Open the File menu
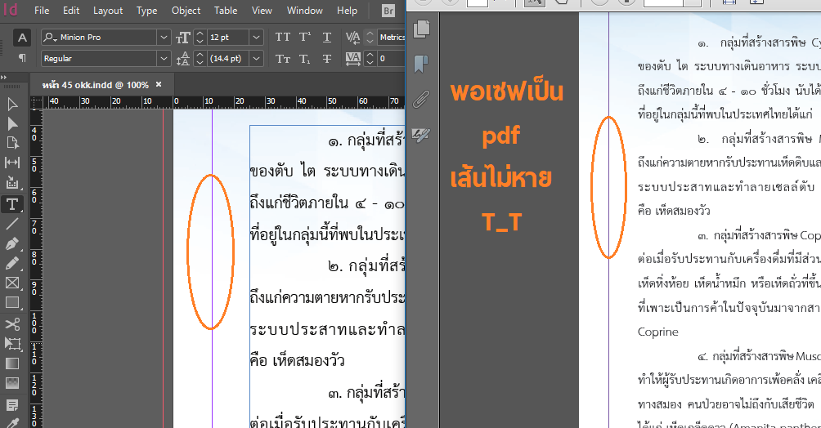Image resolution: width=821 pixels, height=428 pixels. click(42, 11)
